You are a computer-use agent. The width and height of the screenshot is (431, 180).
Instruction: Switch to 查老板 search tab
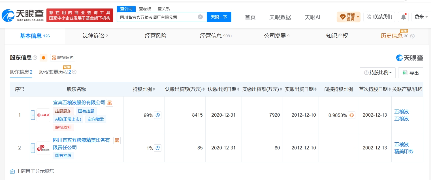click(145, 9)
